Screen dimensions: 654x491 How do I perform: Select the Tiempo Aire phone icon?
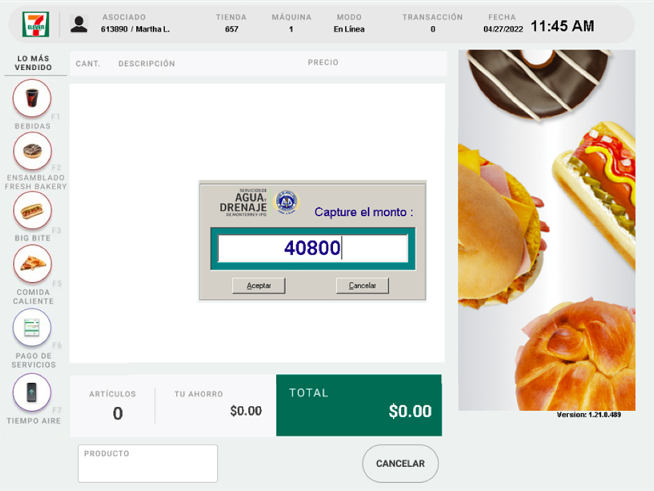click(32, 392)
